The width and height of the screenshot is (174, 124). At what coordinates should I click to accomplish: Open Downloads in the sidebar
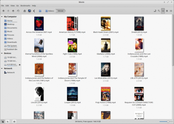coord(11,42)
